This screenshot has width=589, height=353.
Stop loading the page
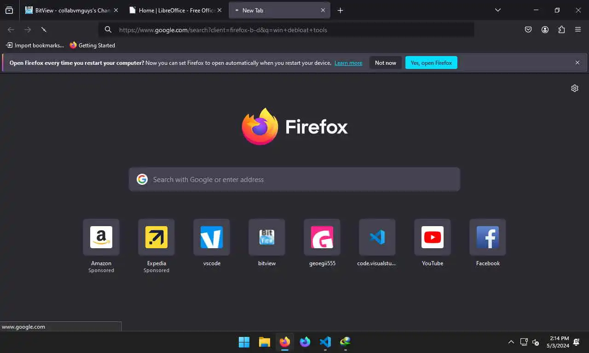[x=44, y=29]
